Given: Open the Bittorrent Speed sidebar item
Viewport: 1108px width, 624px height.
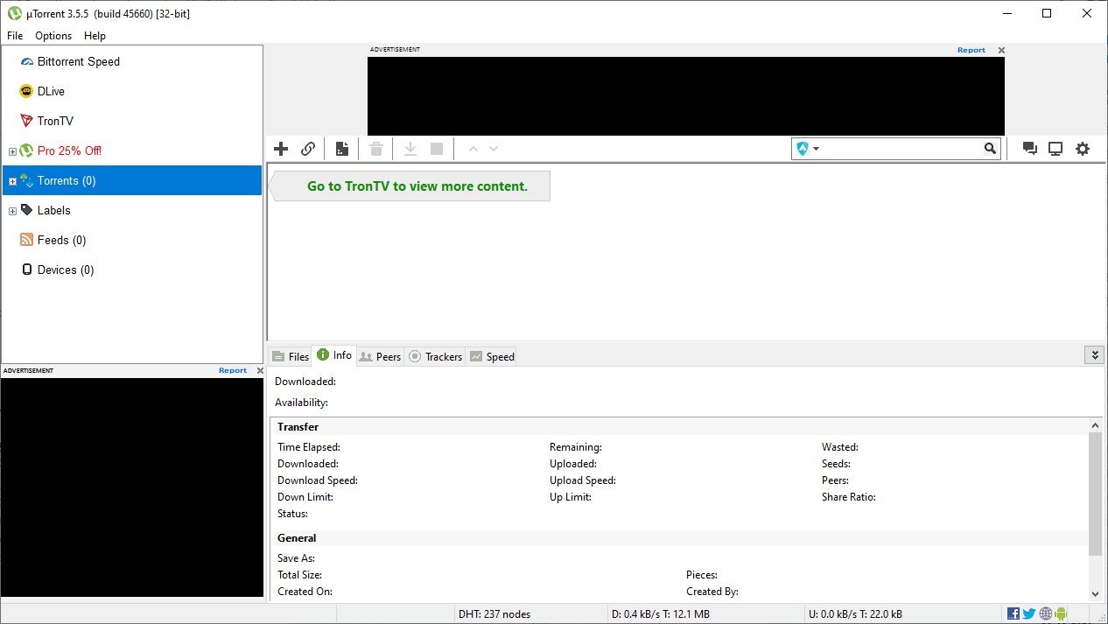Looking at the screenshot, I should 78,61.
